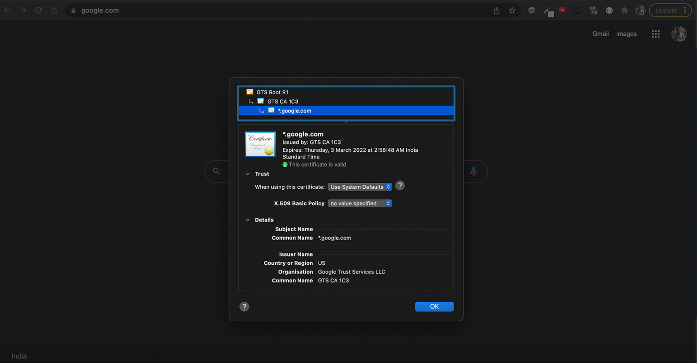Open the color picker eyedropper extension
697x363 pixels.
point(548,10)
